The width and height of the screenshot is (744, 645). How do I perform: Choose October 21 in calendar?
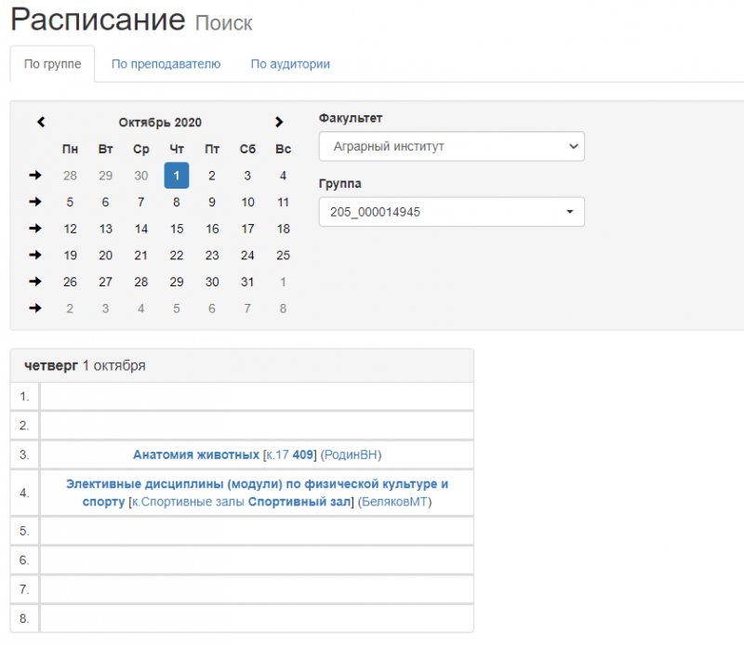(x=141, y=256)
